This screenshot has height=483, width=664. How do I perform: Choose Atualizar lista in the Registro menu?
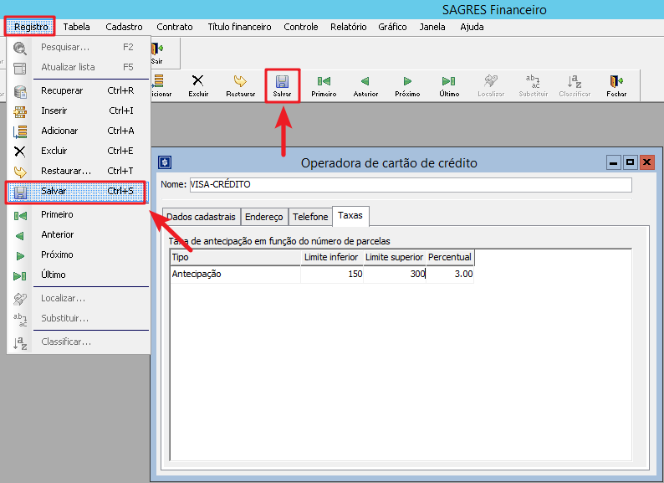(x=79, y=67)
